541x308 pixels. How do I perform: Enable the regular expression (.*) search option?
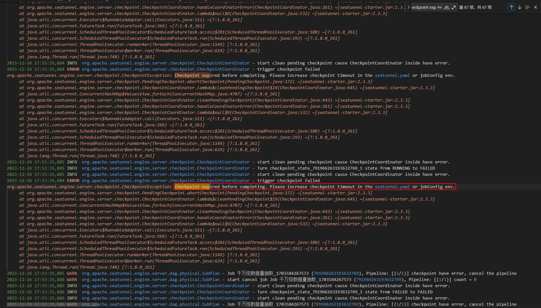tap(454, 7)
